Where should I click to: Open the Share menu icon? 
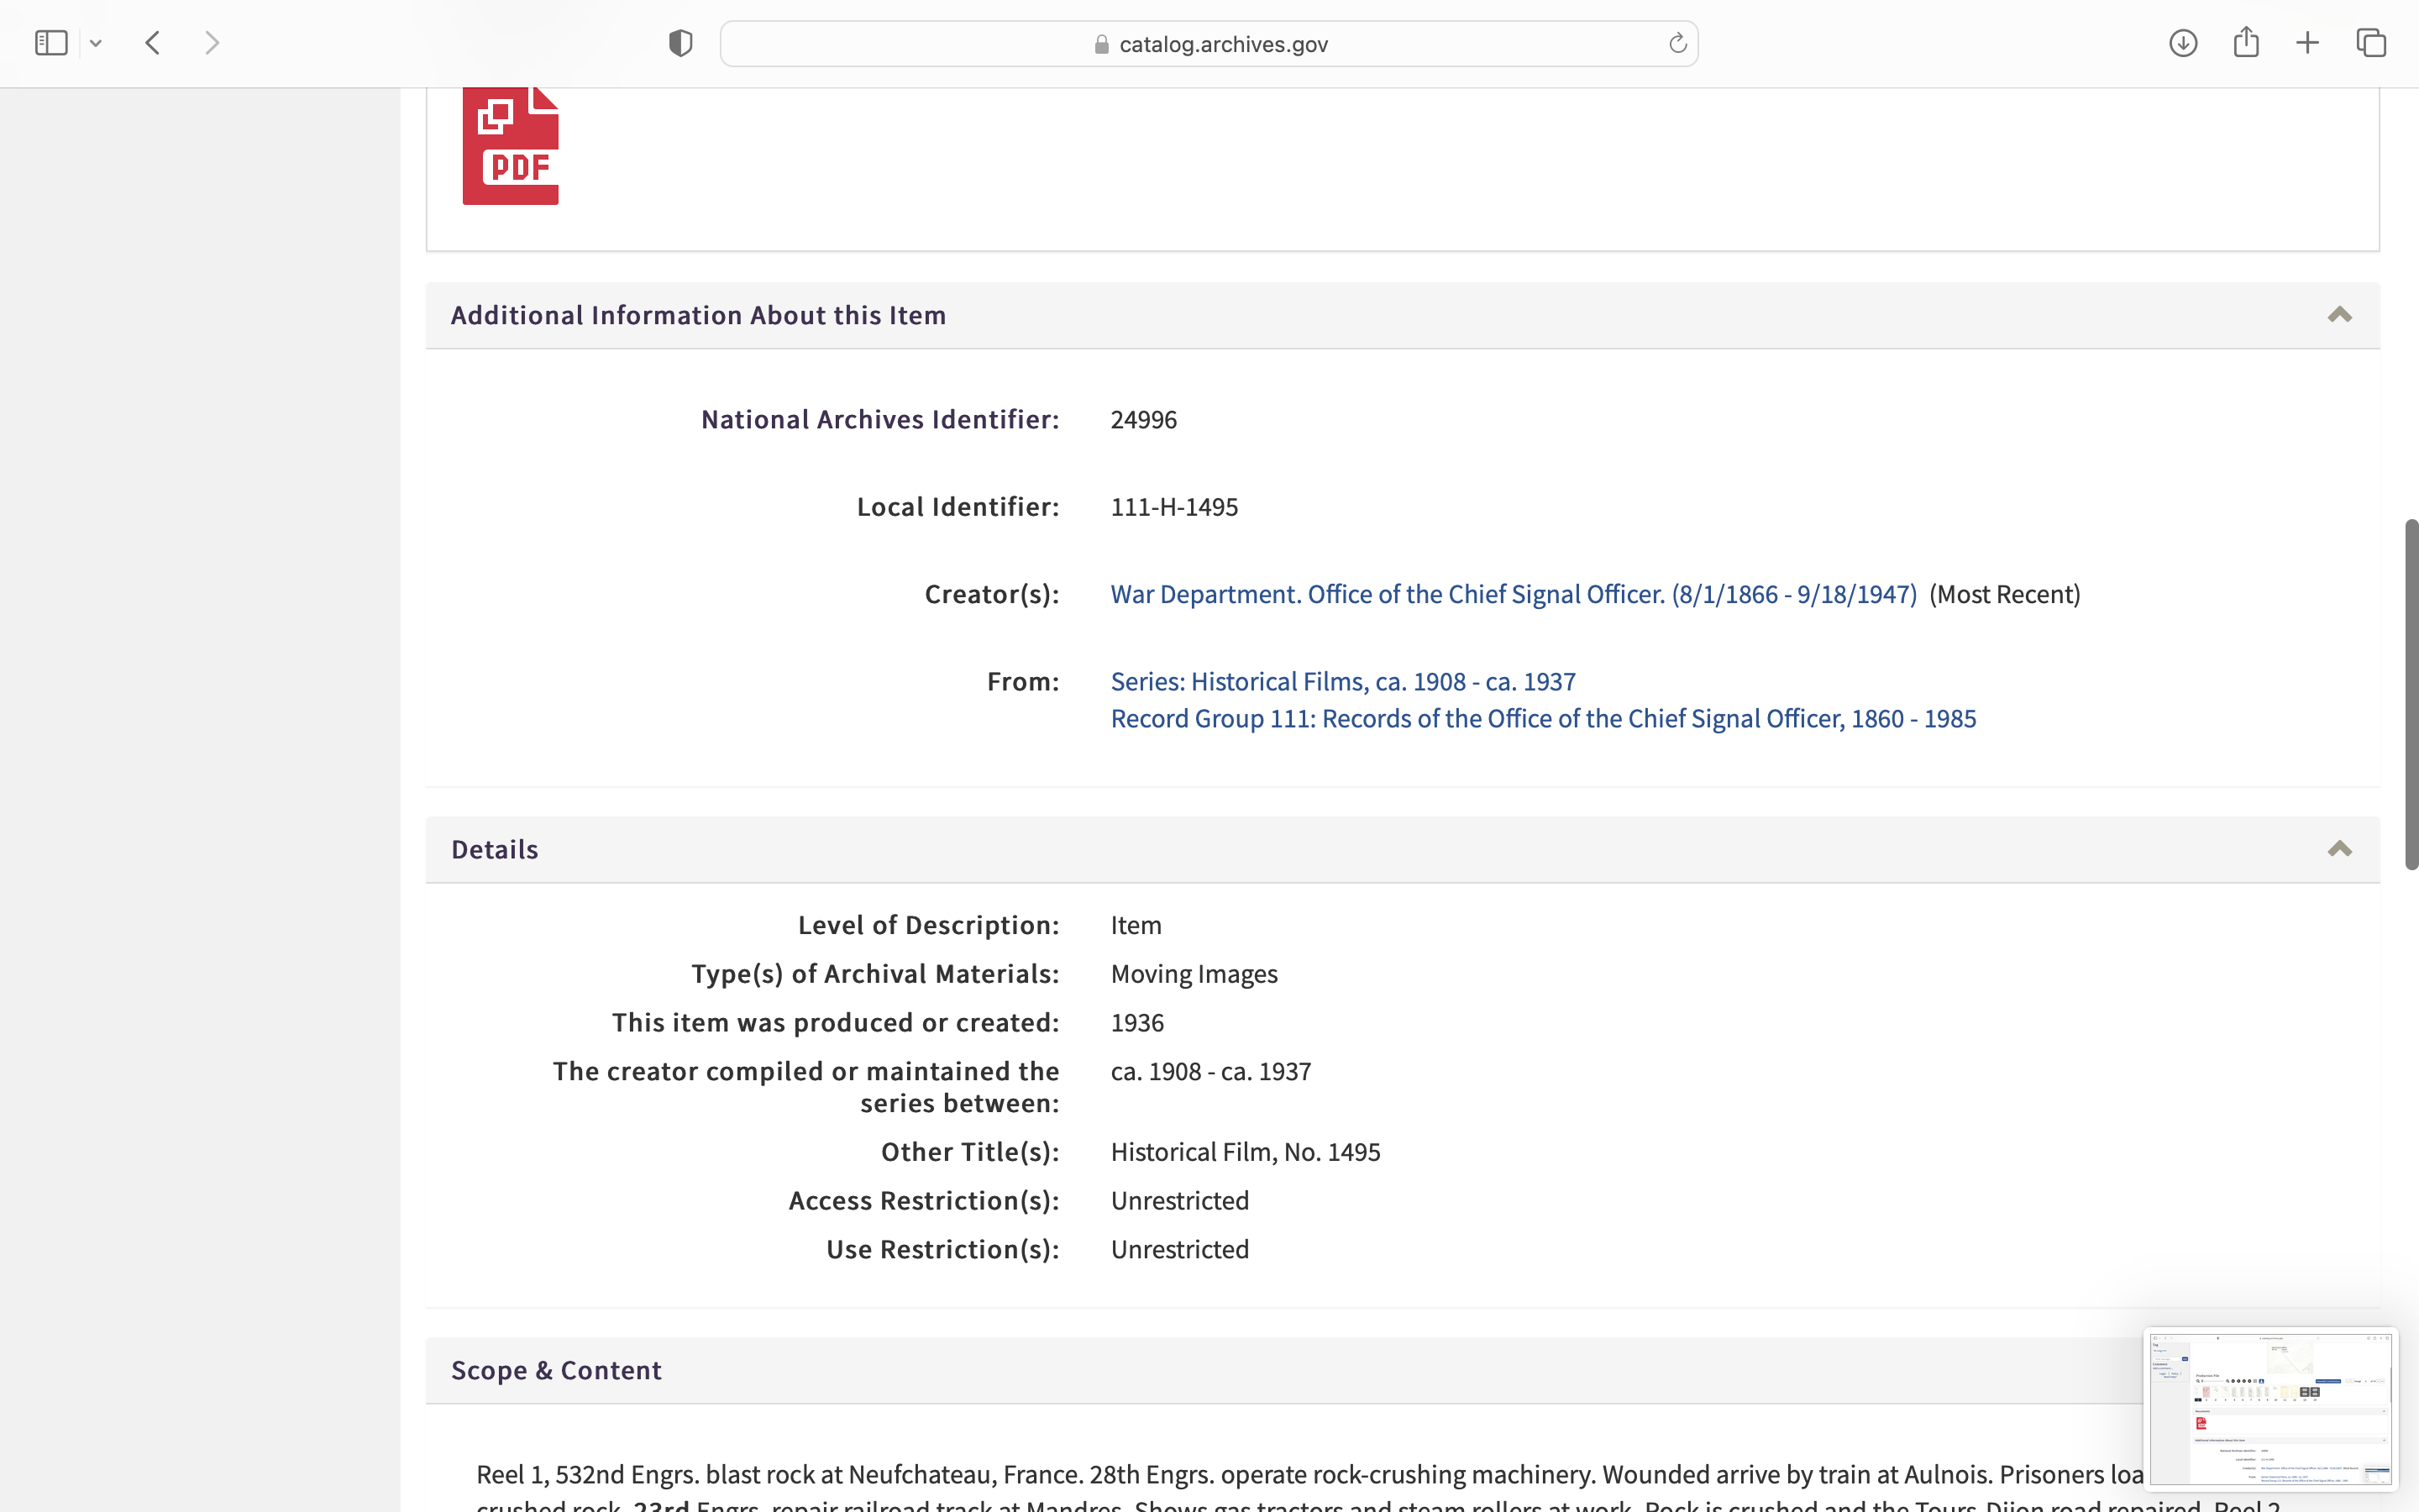click(x=2245, y=43)
